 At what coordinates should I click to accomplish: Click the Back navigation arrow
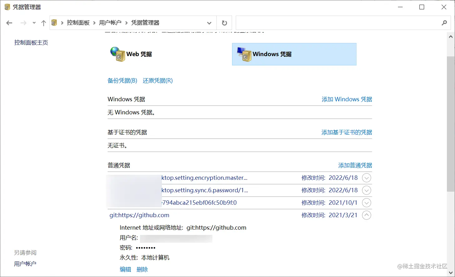9,23
